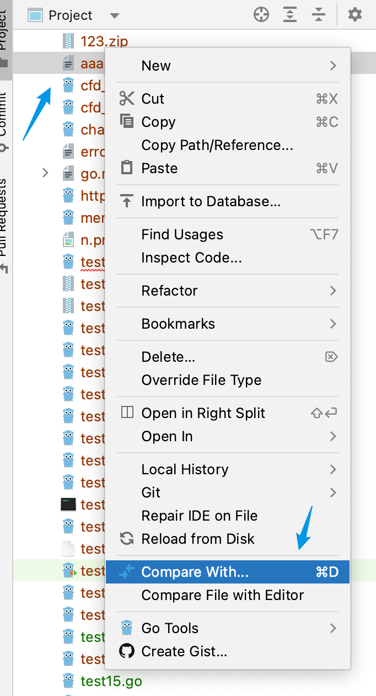Click the gopher icon beside Go Tools

coord(127,628)
